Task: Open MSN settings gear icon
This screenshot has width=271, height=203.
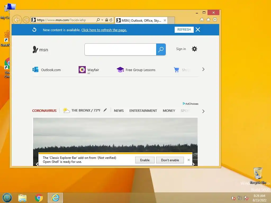Action: pos(195,49)
